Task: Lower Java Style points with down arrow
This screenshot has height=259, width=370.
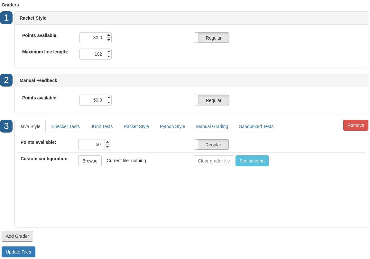Action: (x=107, y=147)
